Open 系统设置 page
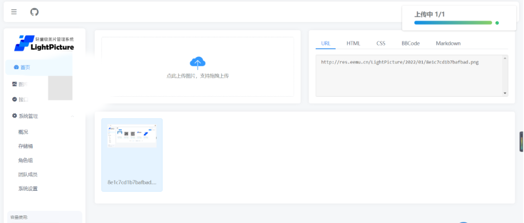The height and width of the screenshot is (223, 524). pyautogui.click(x=28, y=189)
